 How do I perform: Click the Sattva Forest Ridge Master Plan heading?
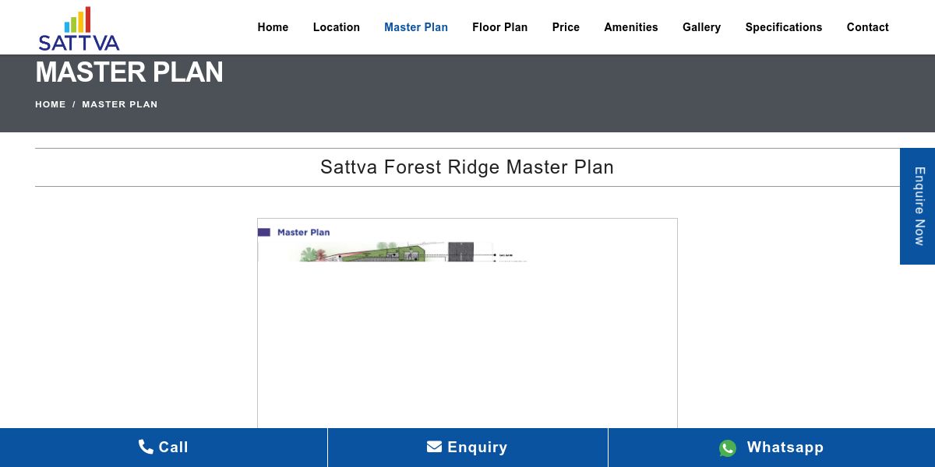click(467, 167)
